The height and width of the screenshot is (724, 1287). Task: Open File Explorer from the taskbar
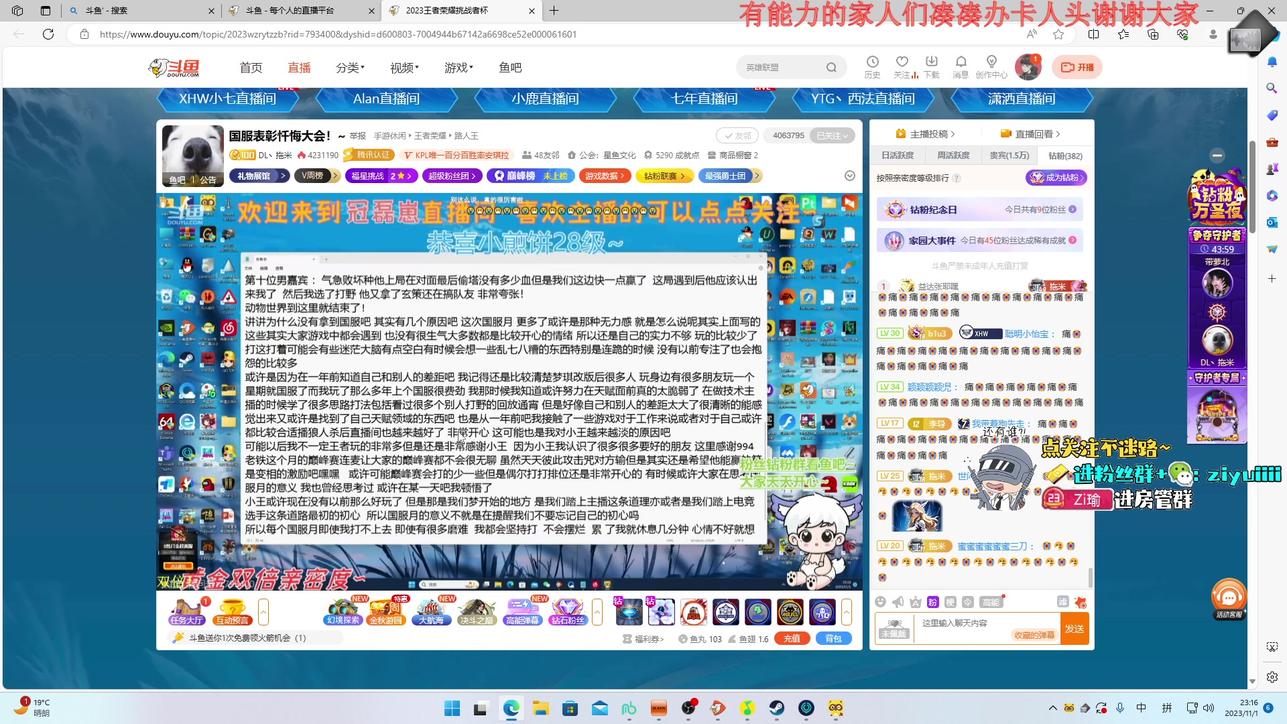coord(540,708)
